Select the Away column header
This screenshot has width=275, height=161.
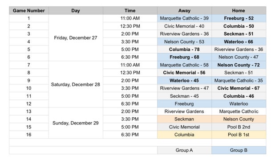pos(184,11)
